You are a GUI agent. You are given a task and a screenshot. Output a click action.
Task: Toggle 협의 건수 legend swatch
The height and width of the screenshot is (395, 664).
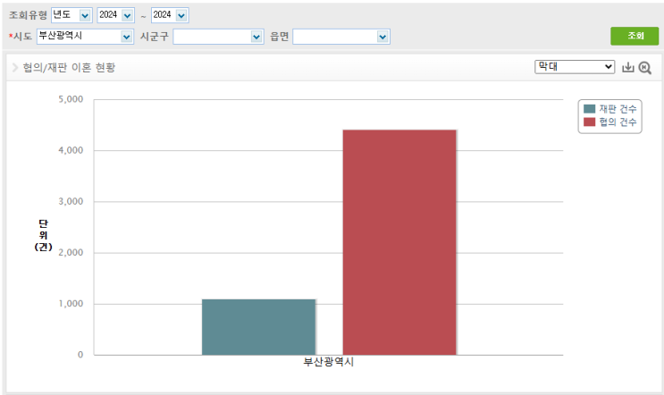pyautogui.click(x=590, y=122)
